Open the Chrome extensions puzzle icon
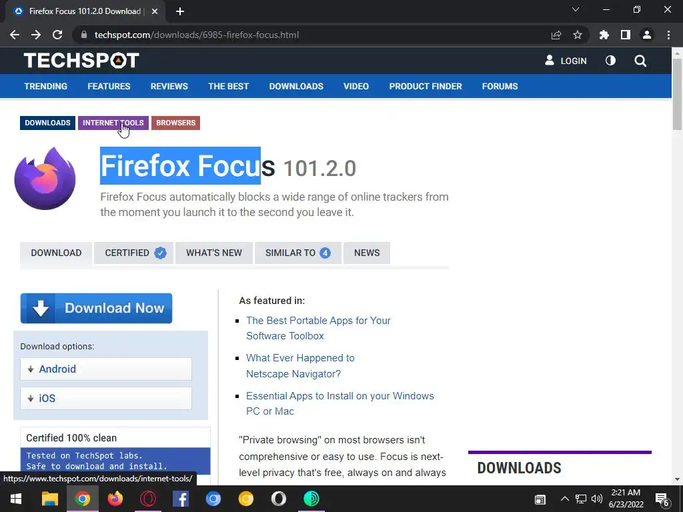683x512 pixels. (x=604, y=35)
